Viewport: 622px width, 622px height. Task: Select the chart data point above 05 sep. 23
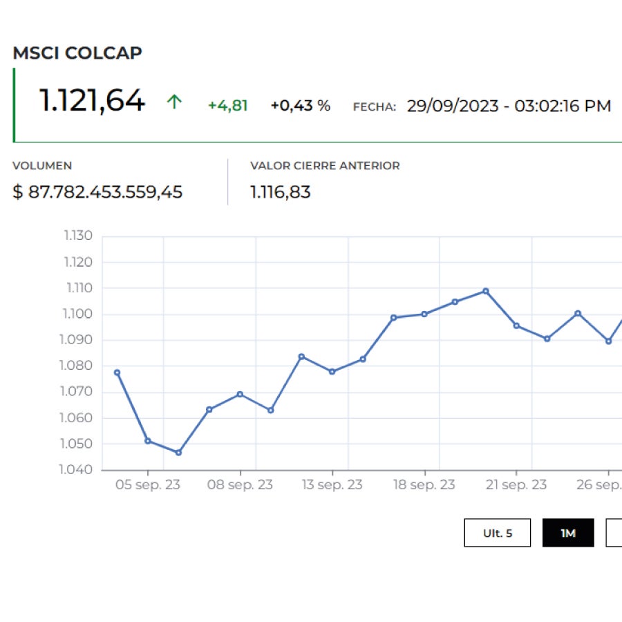(147, 440)
